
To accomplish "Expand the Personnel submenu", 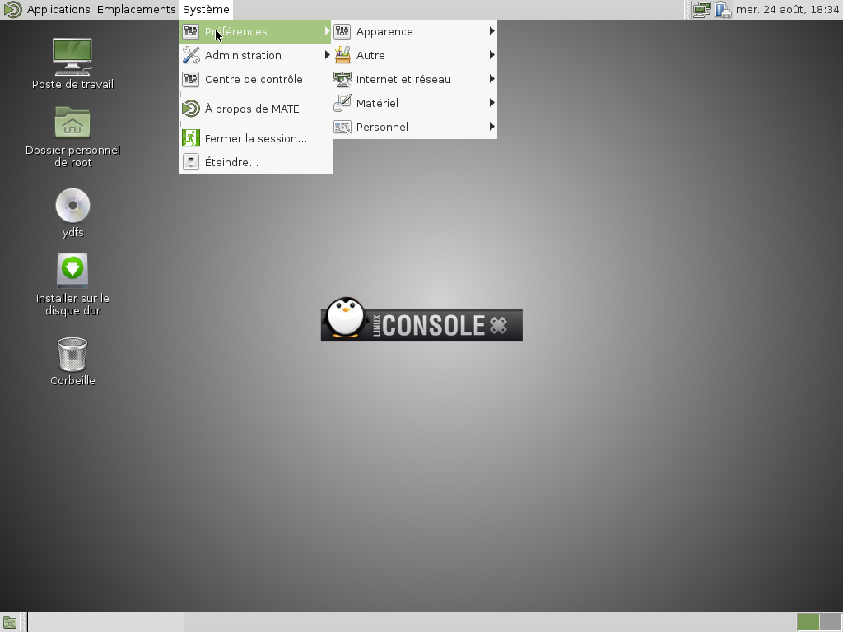I will coord(383,127).
